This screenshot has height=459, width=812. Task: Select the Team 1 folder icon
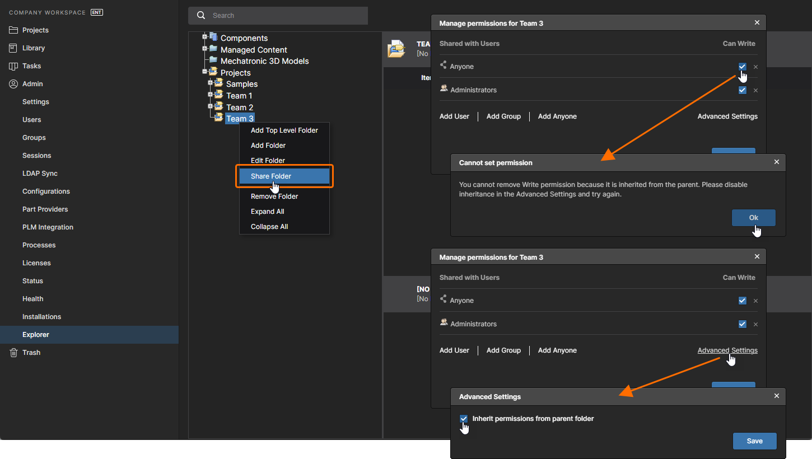click(219, 95)
